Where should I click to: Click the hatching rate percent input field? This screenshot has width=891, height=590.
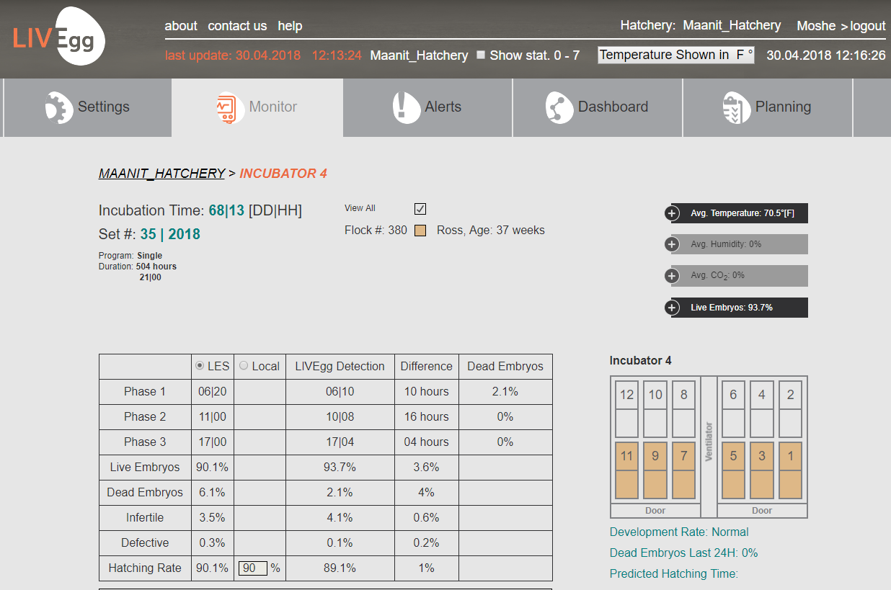tap(253, 568)
